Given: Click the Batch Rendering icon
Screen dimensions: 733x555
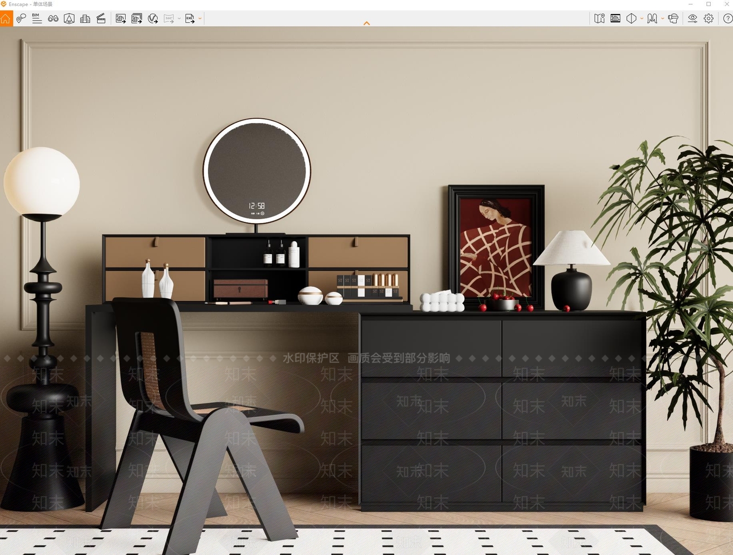Looking at the screenshot, I should click(137, 18).
